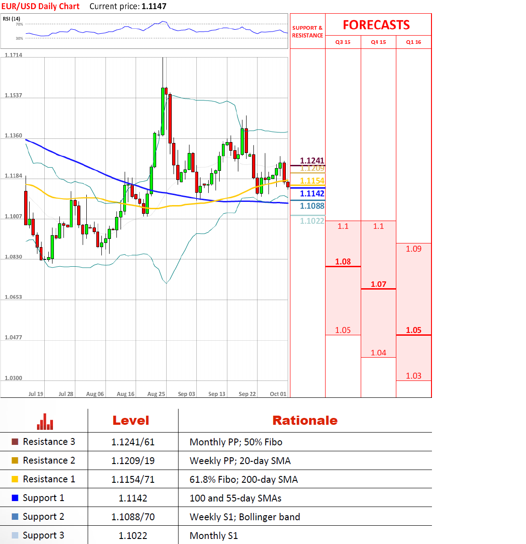Viewport: 526px width, 544px height.
Task: Click the 1.03 Q1 16 lower forecast
Action: pos(414,376)
